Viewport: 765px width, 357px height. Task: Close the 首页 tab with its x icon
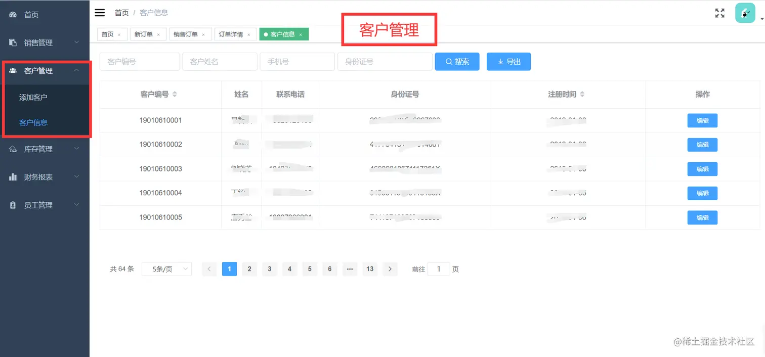[x=119, y=34]
